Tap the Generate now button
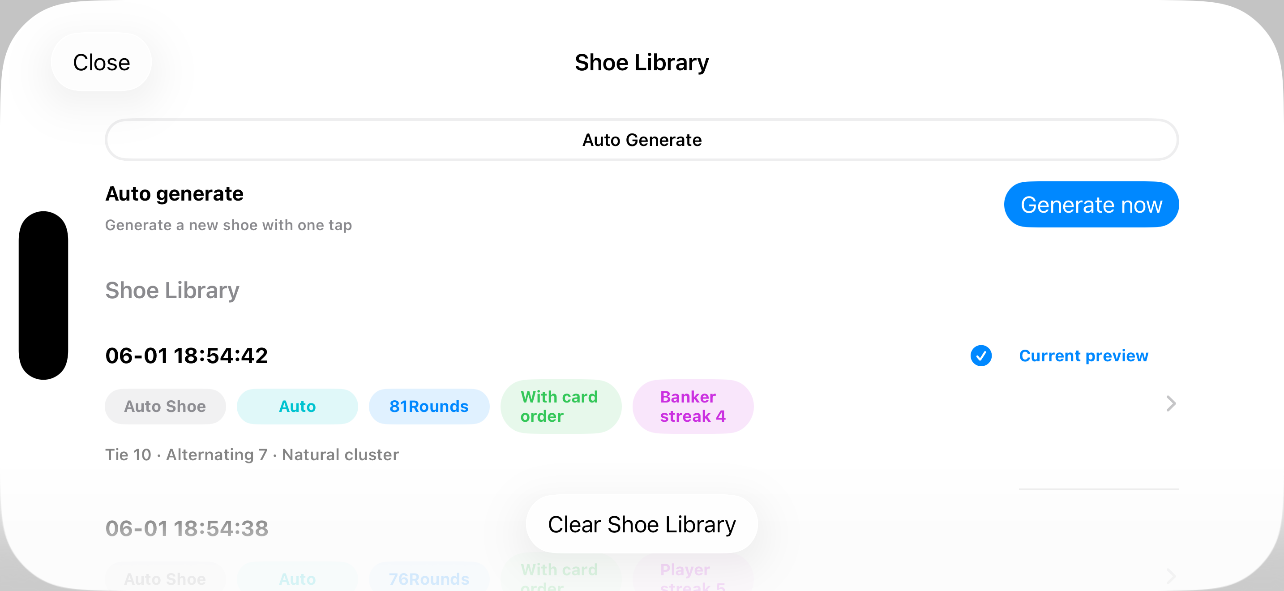The width and height of the screenshot is (1284, 591). tap(1091, 204)
